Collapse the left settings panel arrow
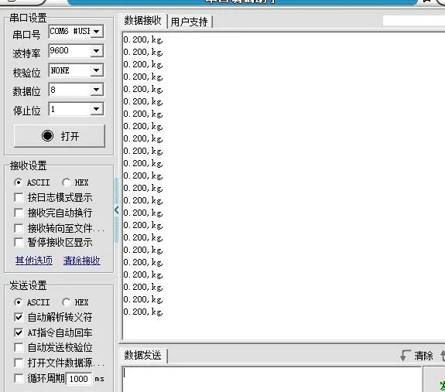 coord(116,210)
